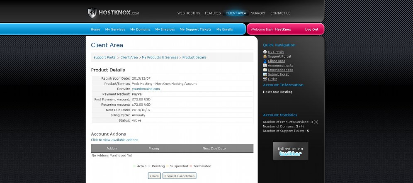
Task: Click the green Active legend swatch
Action: click(x=134, y=166)
